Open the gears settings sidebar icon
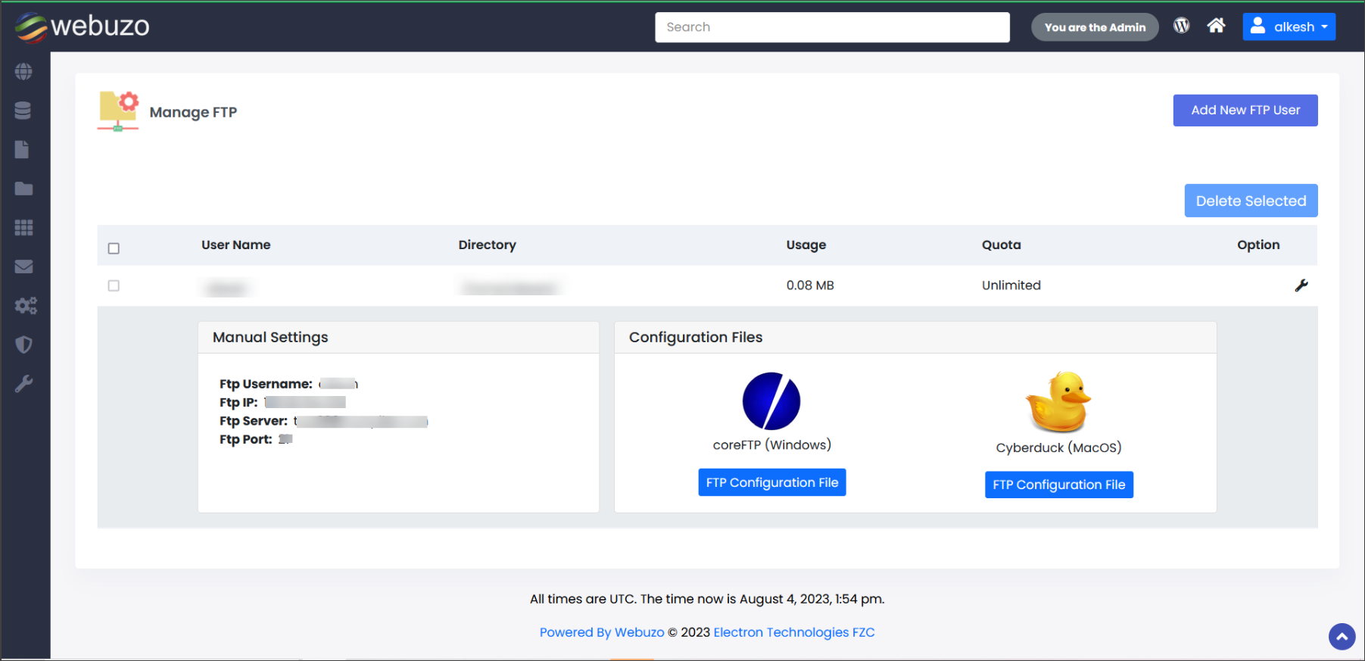Image resolution: width=1365 pixels, height=661 pixels. 25,306
